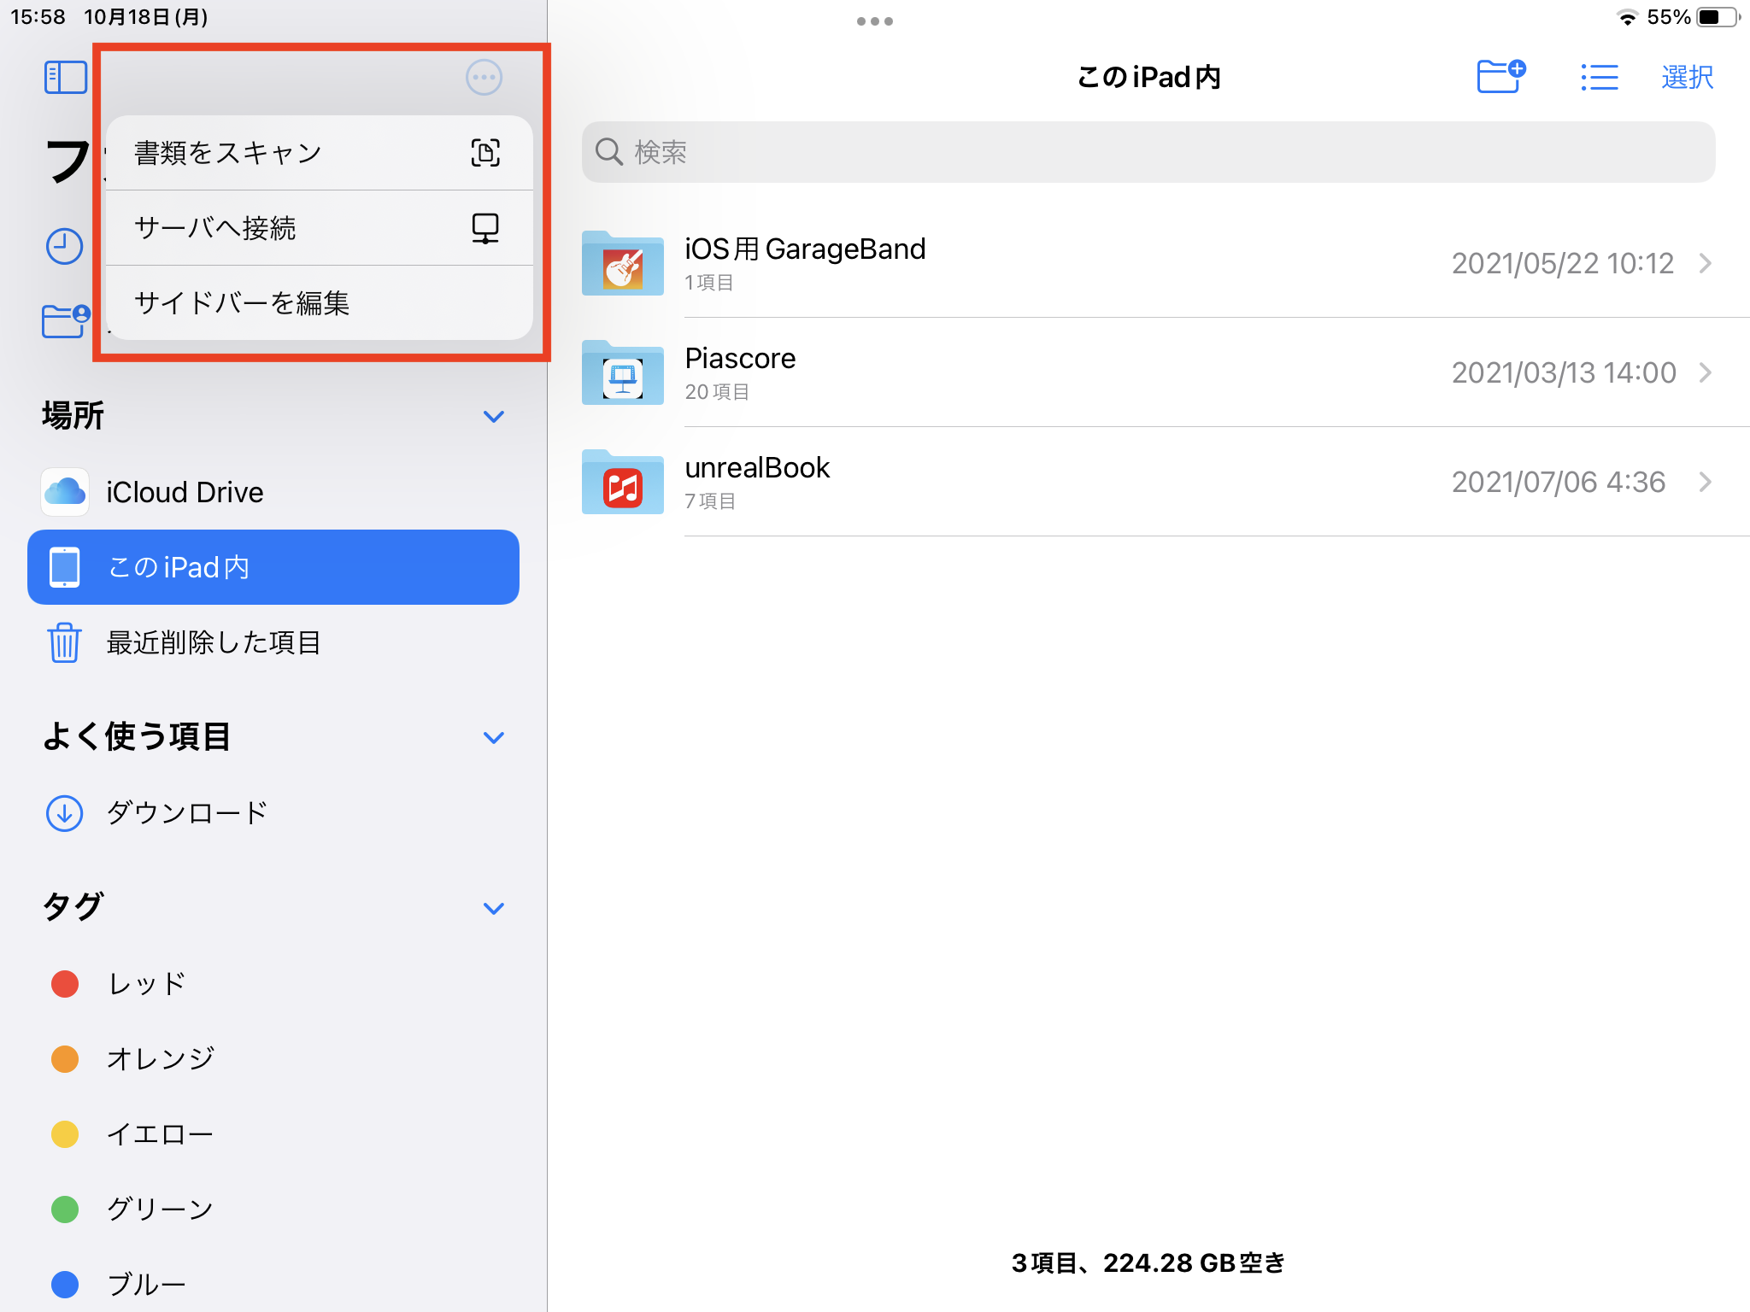This screenshot has width=1750, height=1312.
Task: Click the 3項目、224.28 GB空き status text
Action: 1148,1262
